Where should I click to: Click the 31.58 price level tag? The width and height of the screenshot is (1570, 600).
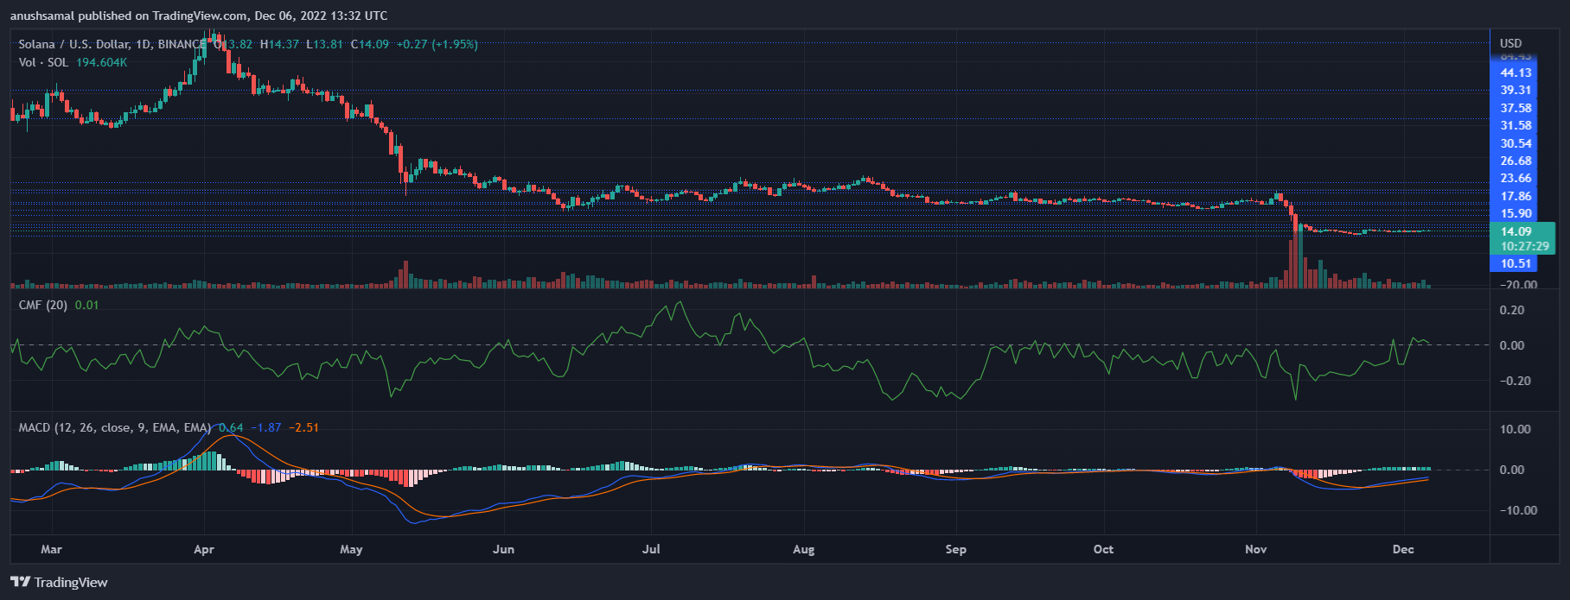pos(1516,126)
